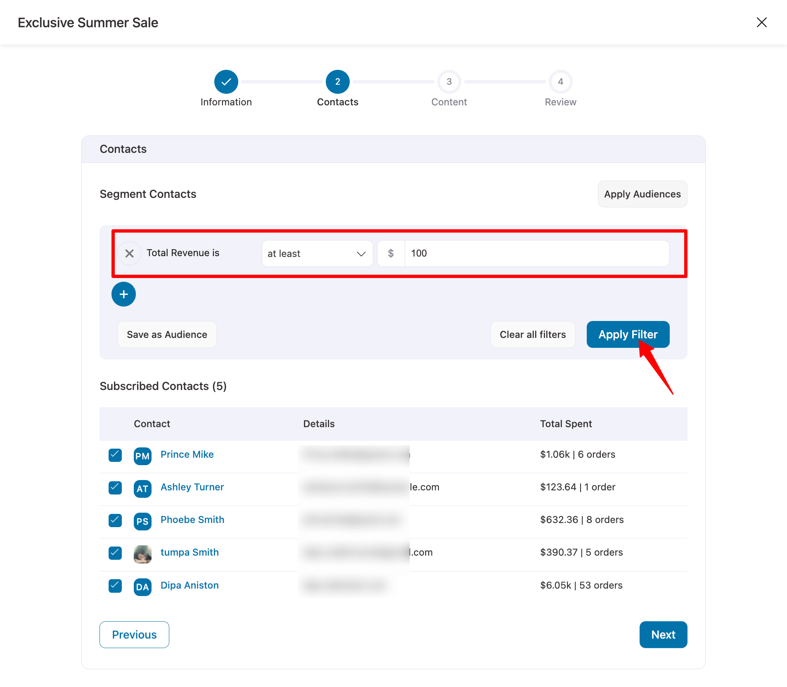787x687 pixels.
Task: Uncheck Prince Mike contact
Action: click(115, 455)
